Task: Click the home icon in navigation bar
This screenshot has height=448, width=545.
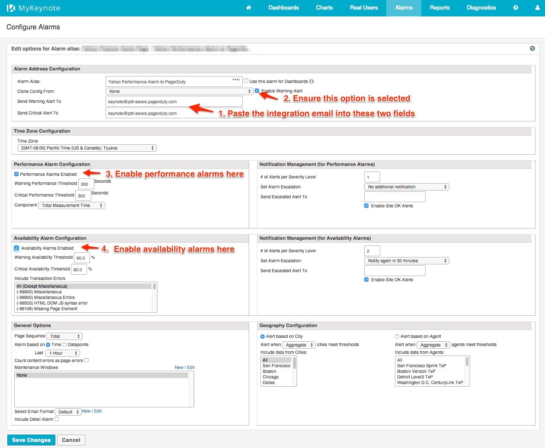Action: [x=248, y=8]
